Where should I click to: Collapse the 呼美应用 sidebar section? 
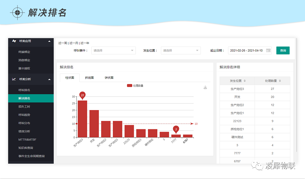click(x=49, y=41)
